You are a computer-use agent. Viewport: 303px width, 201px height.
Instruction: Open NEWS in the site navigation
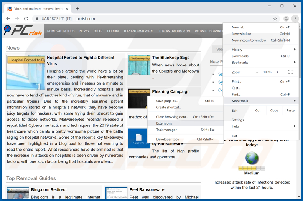coord(84,31)
